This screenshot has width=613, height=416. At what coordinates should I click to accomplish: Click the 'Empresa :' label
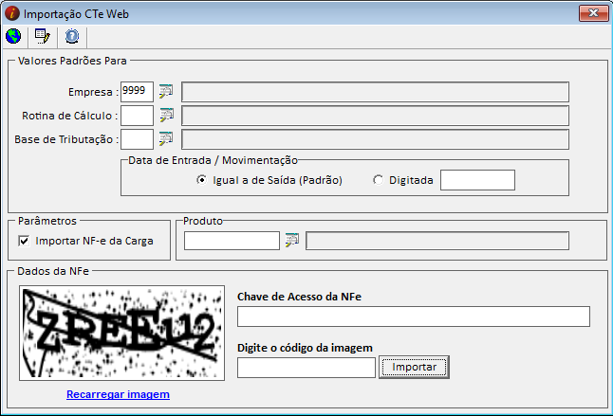(93, 92)
